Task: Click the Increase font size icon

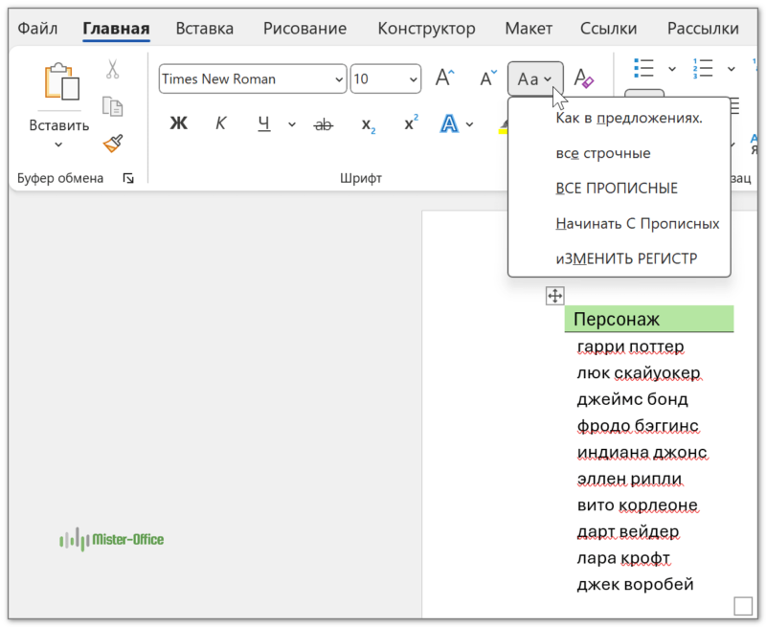Action: (x=445, y=78)
